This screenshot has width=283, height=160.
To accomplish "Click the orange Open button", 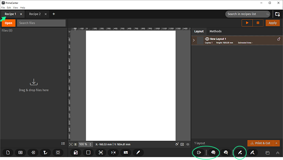I will (x=8, y=23).
